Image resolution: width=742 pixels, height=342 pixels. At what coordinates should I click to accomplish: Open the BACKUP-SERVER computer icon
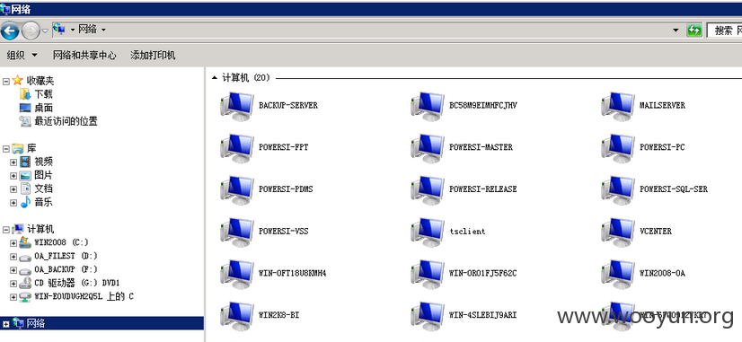pos(237,106)
